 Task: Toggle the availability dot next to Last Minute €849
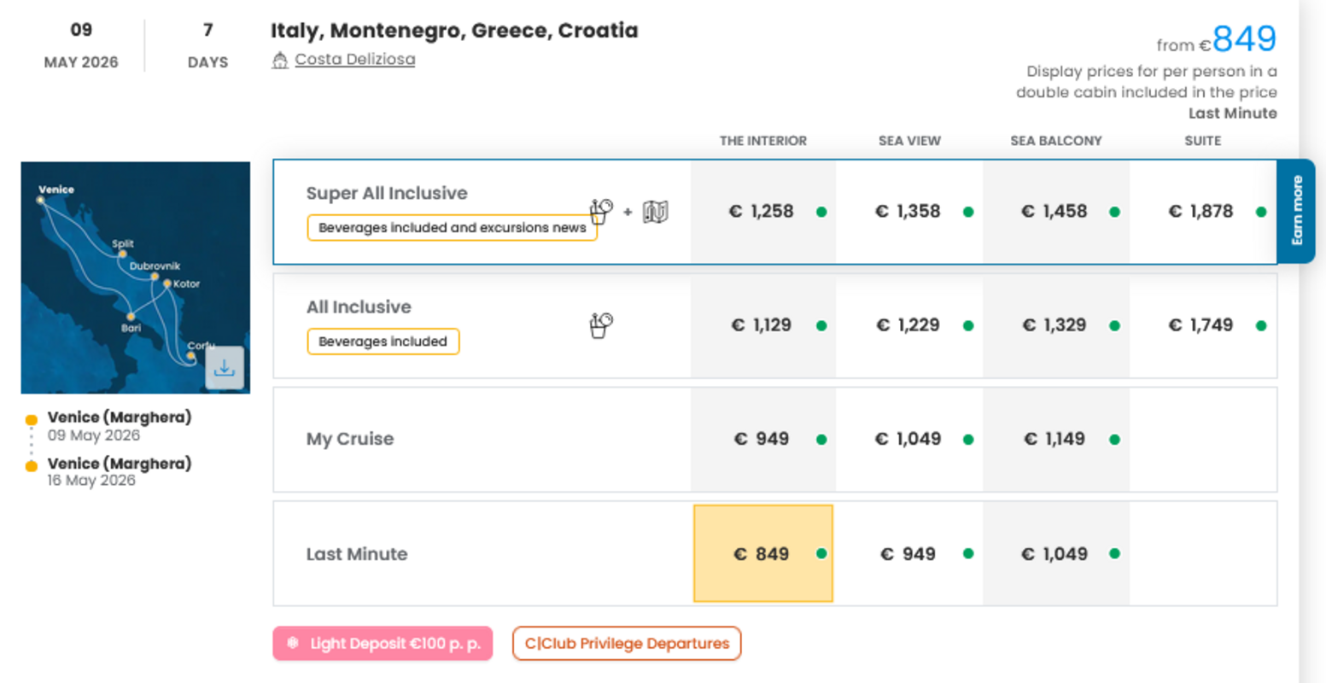821,553
